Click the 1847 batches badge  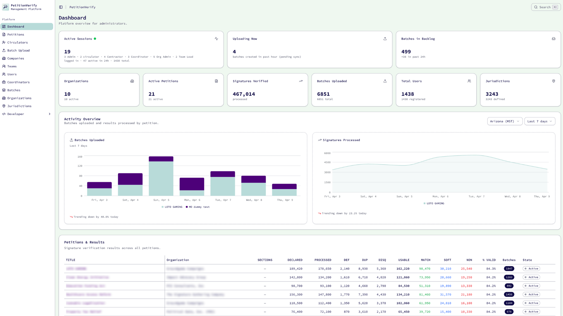click(x=509, y=269)
